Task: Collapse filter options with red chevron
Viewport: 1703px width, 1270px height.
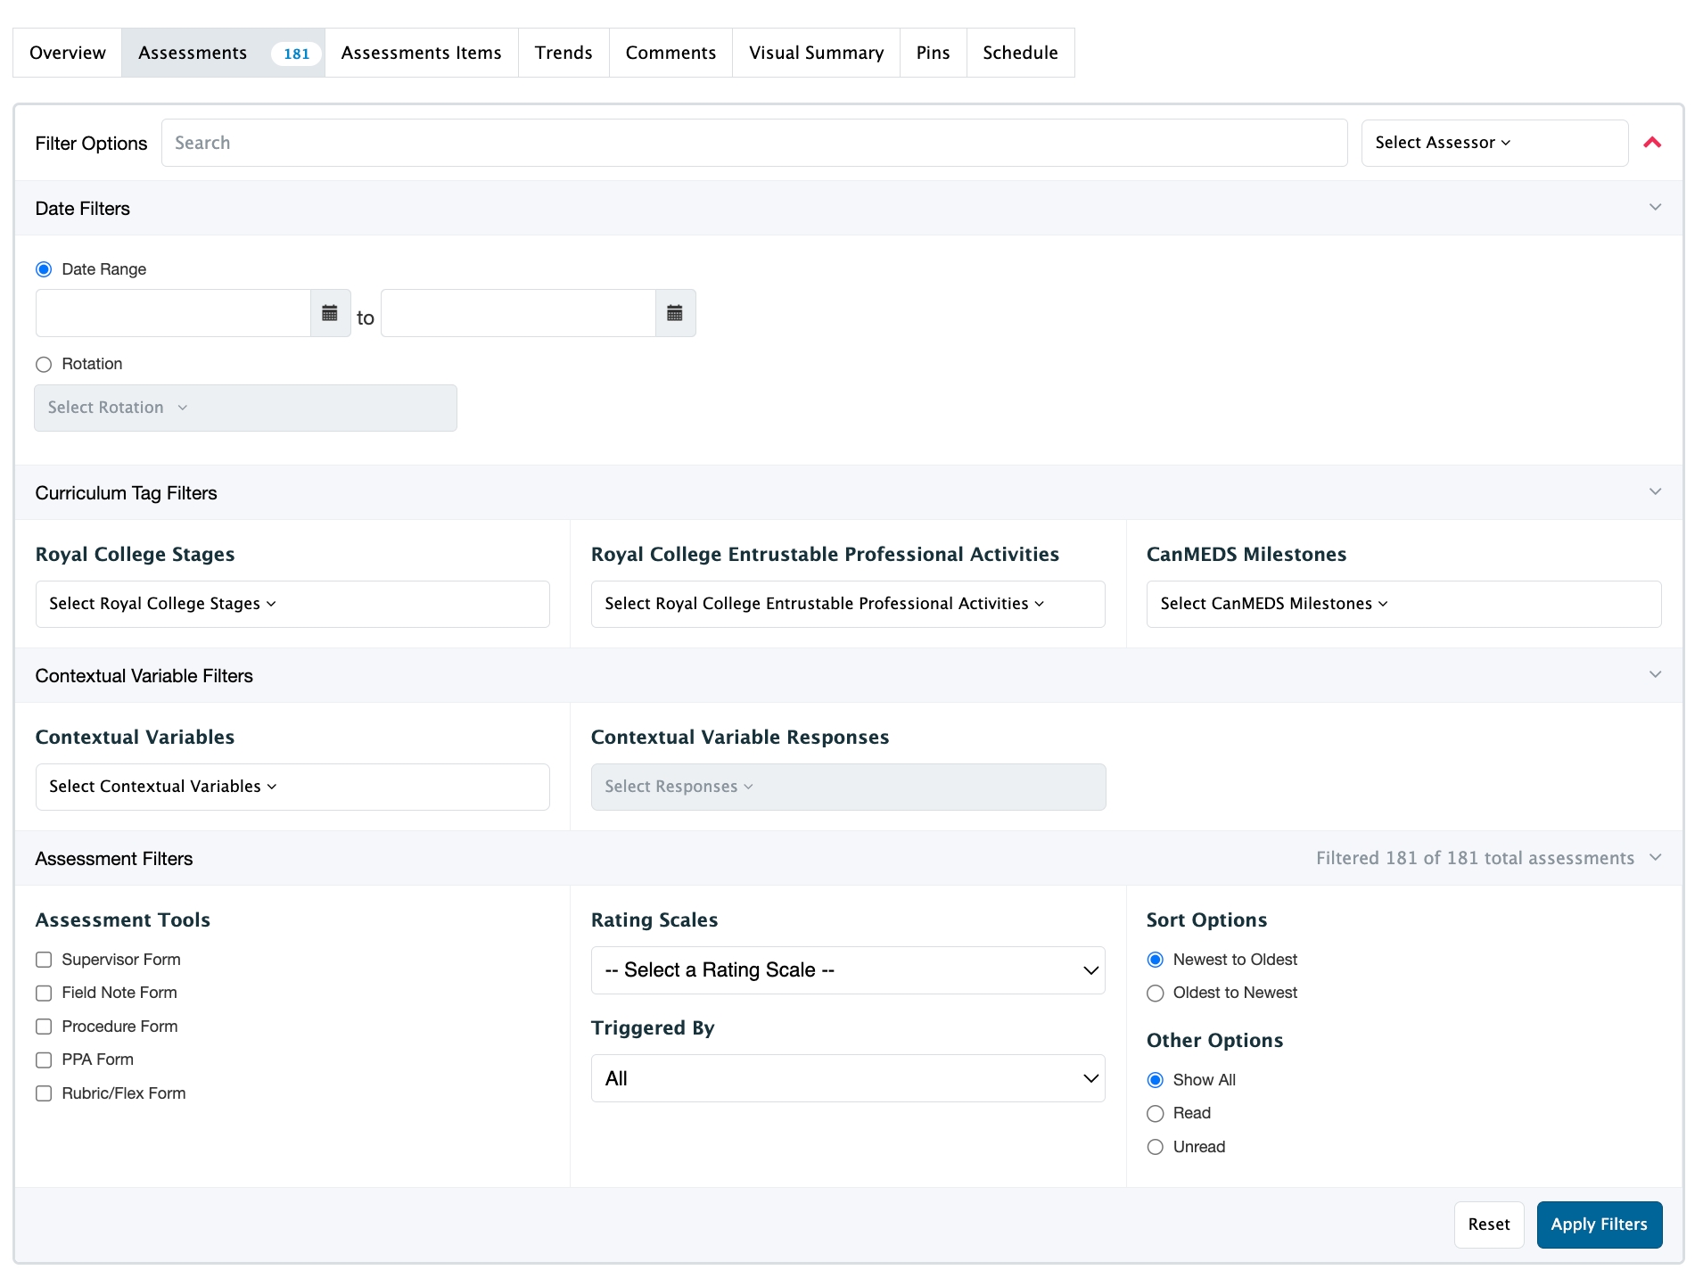Action: pyautogui.click(x=1652, y=143)
